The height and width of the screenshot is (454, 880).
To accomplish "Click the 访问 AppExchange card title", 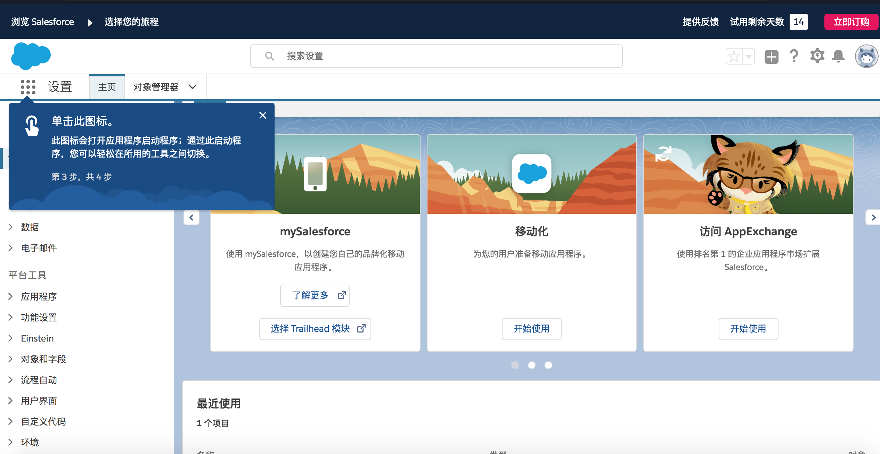I will coord(748,232).
